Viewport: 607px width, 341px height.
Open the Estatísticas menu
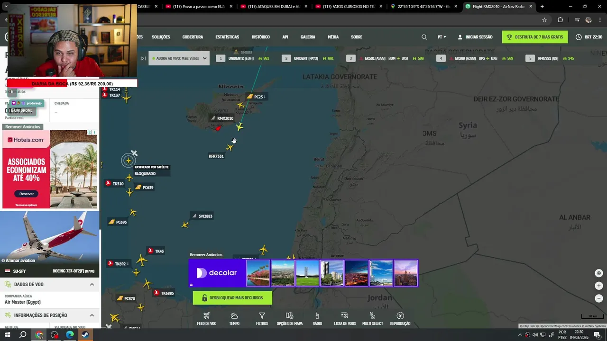[x=227, y=37]
